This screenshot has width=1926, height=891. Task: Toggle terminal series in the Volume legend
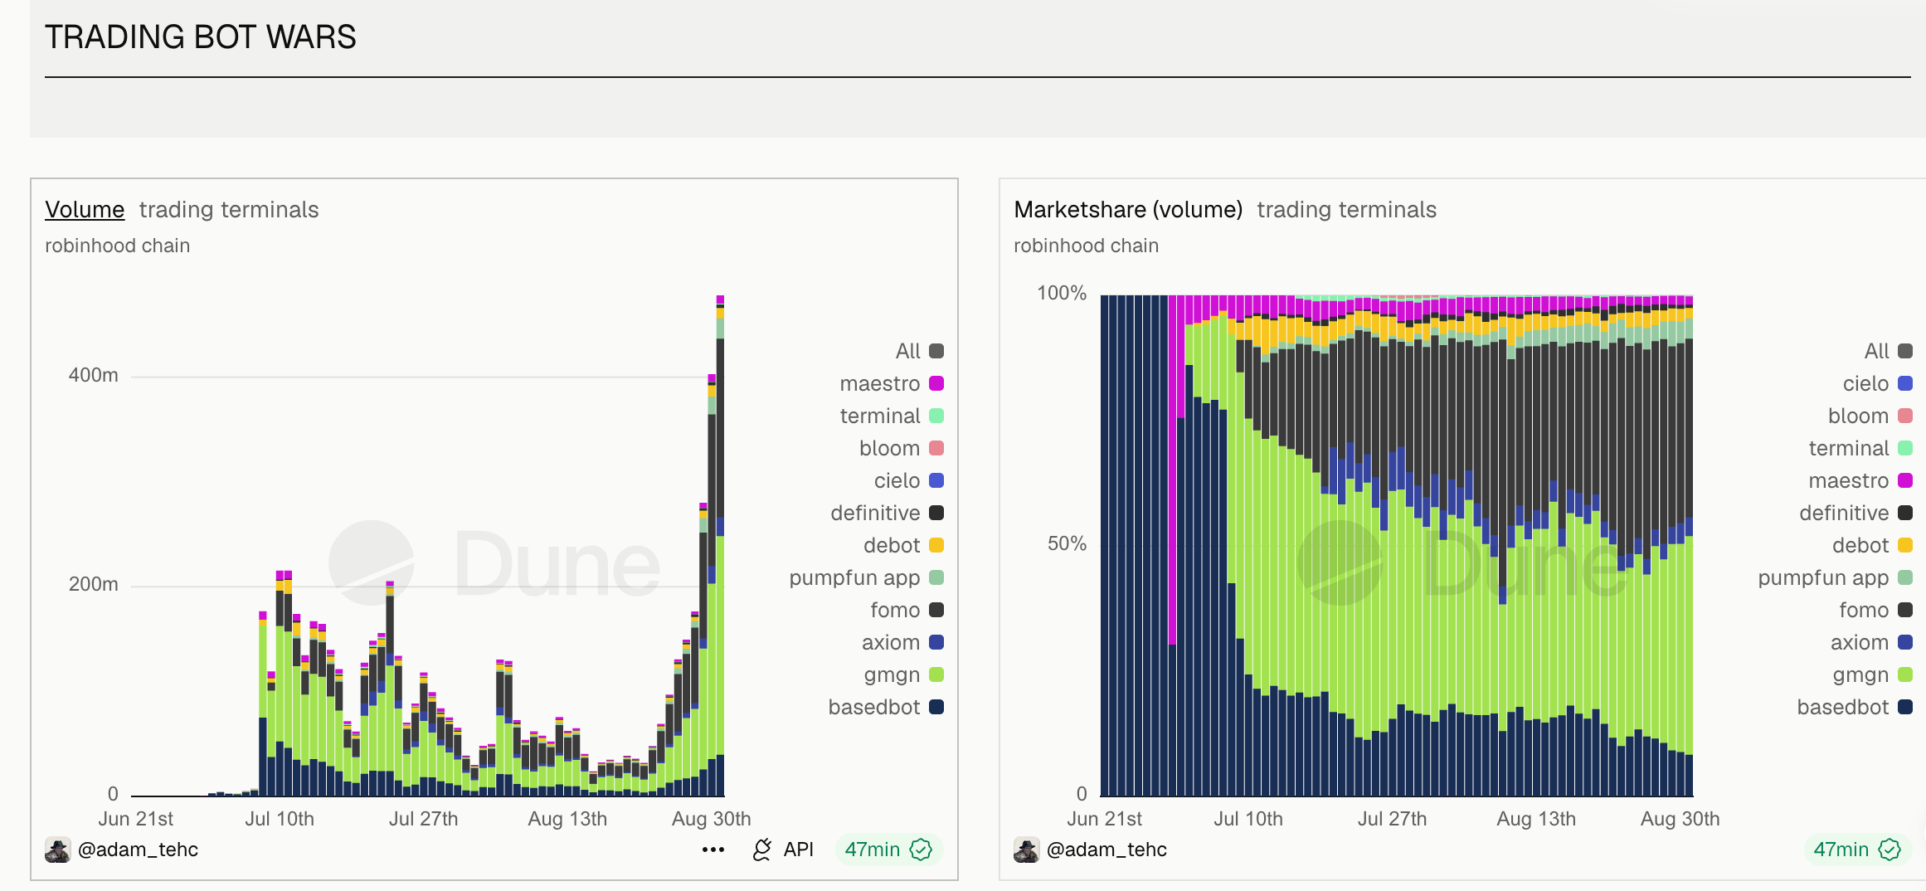892,416
